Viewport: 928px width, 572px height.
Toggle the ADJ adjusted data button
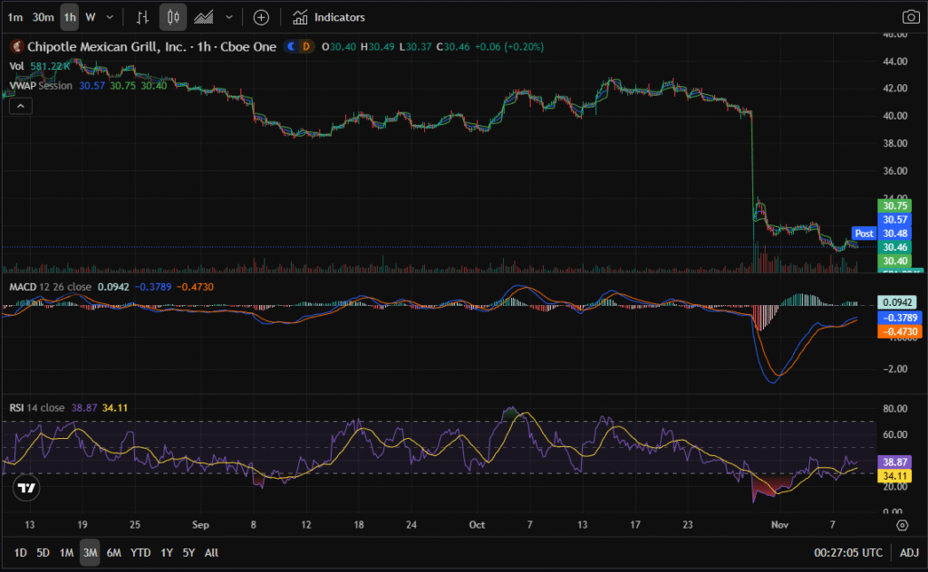pyautogui.click(x=908, y=552)
